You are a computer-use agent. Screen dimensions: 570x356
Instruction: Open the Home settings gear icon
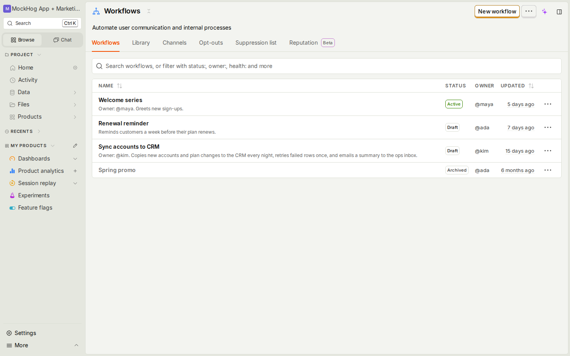[x=75, y=68]
